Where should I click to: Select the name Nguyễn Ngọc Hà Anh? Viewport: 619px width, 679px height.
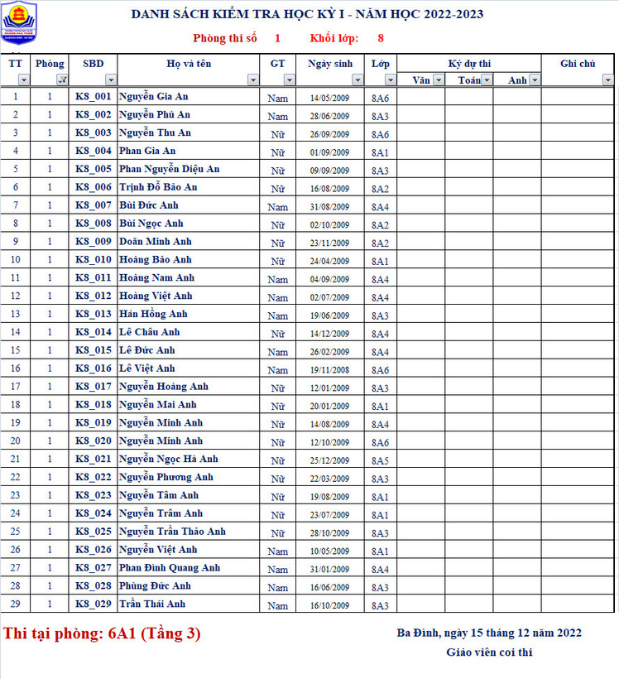click(169, 459)
